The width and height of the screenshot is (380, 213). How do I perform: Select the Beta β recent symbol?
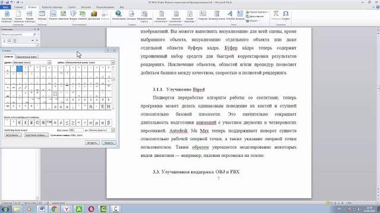click(x=108, y=123)
